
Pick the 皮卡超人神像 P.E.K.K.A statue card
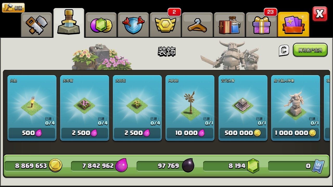click(x=296, y=108)
